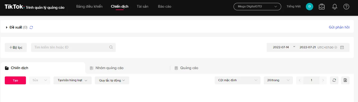This screenshot has height=102, width=358.
Task: Open the Tài sản menu
Action: 142,6
